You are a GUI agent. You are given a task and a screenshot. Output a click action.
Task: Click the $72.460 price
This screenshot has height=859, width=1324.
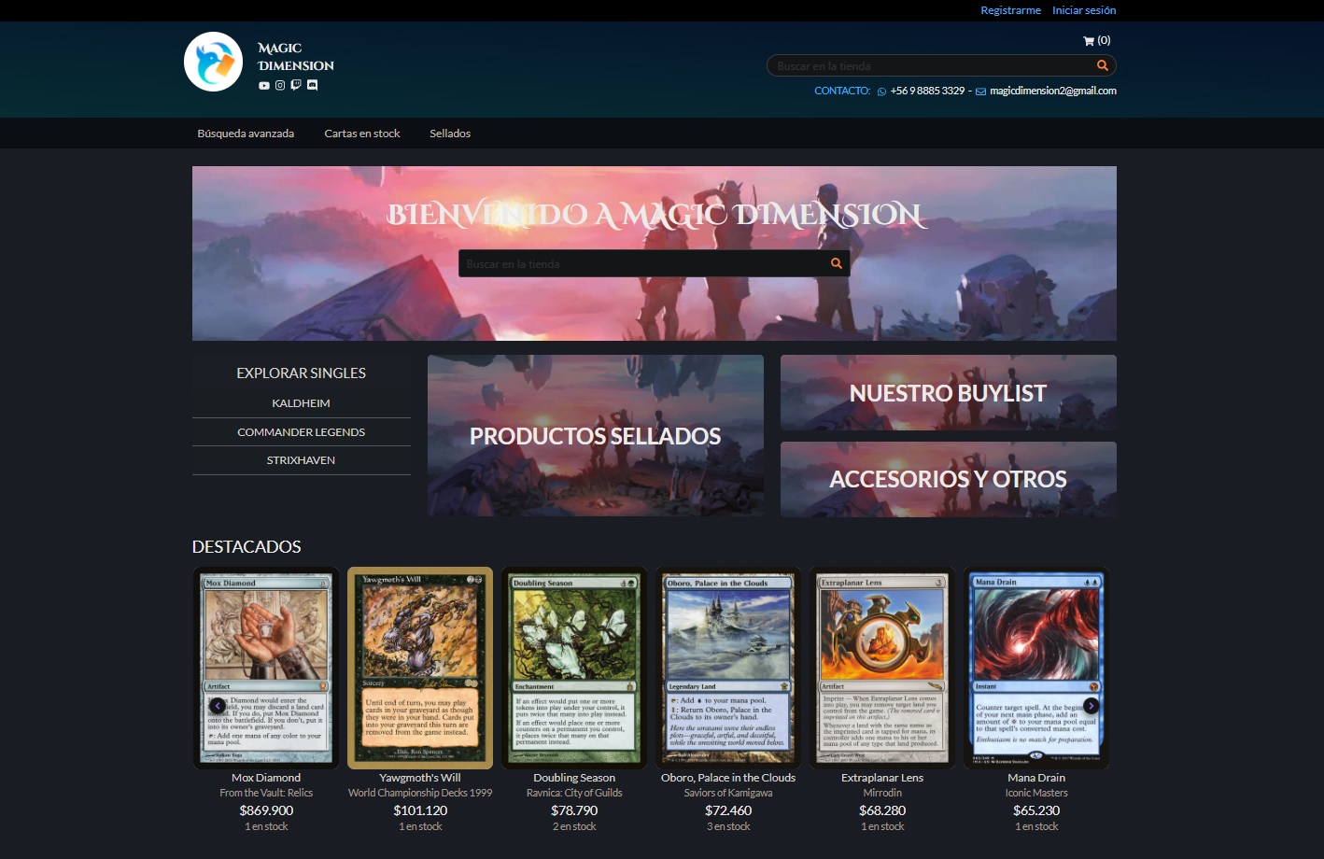click(728, 810)
